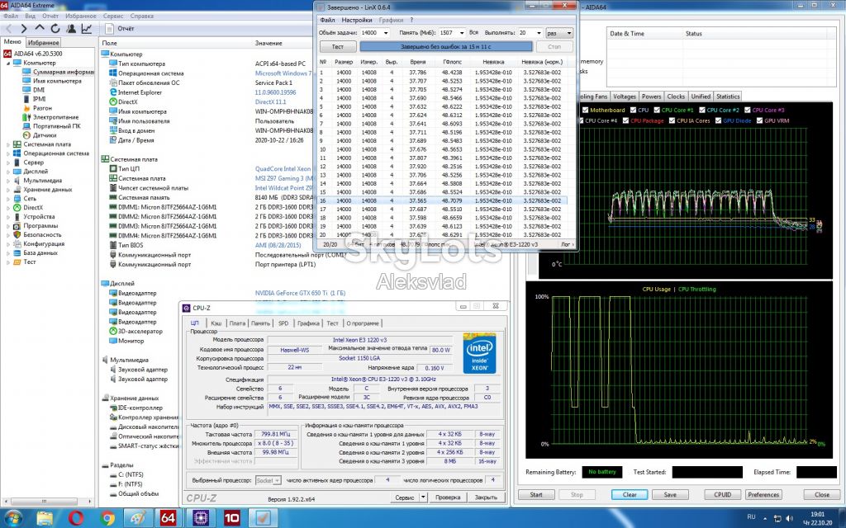Click the LinX Тест button

[x=338, y=47]
